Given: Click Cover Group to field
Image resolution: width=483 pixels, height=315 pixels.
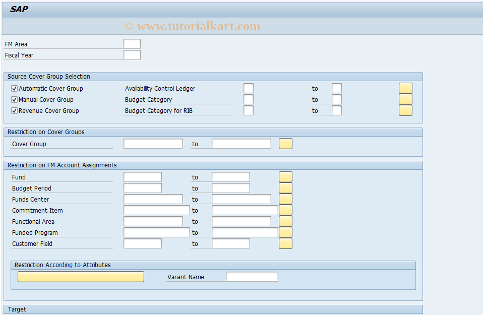Looking at the screenshot, I should (x=241, y=144).
